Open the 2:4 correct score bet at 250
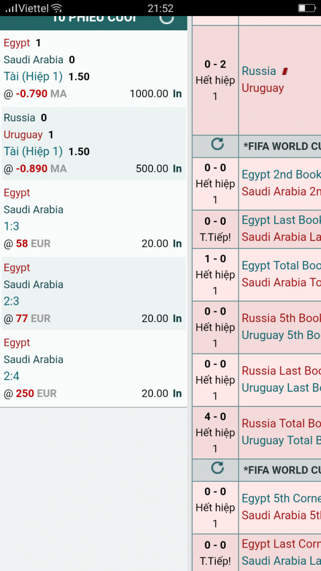The image size is (321, 571). tap(94, 368)
